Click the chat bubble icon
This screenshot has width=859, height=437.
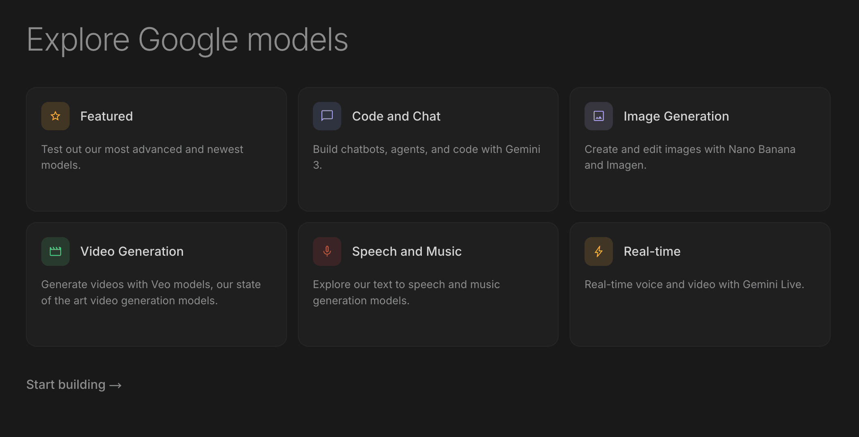pos(327,116)
